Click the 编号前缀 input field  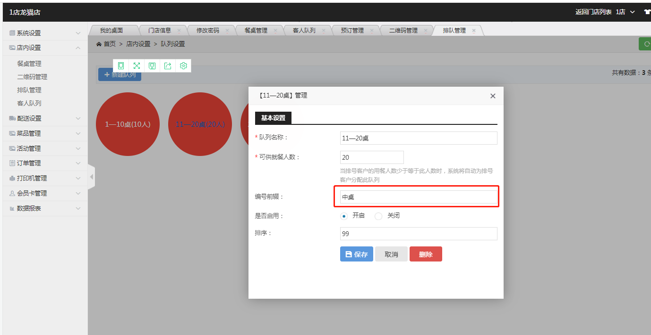click(x=418, y=197)
